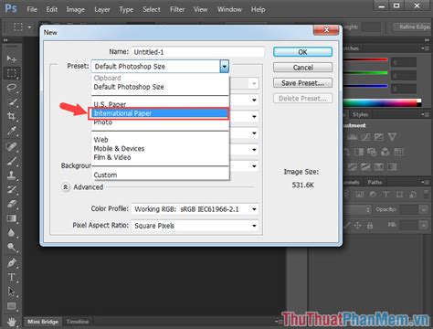The image size is (433, 329).
Task: Select the Lasso tool
Action: click(12, 88)
